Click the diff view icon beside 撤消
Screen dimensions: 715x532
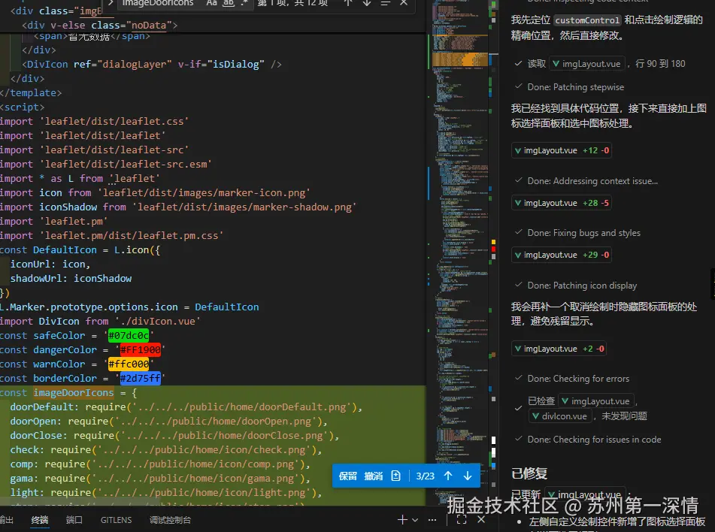click(396, 476)
